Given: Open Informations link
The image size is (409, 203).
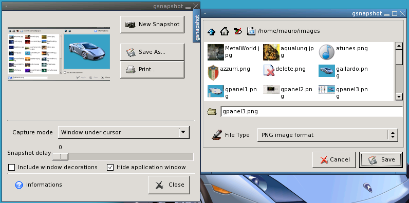Looking at the screenshot, I should [x=44, y=185].
